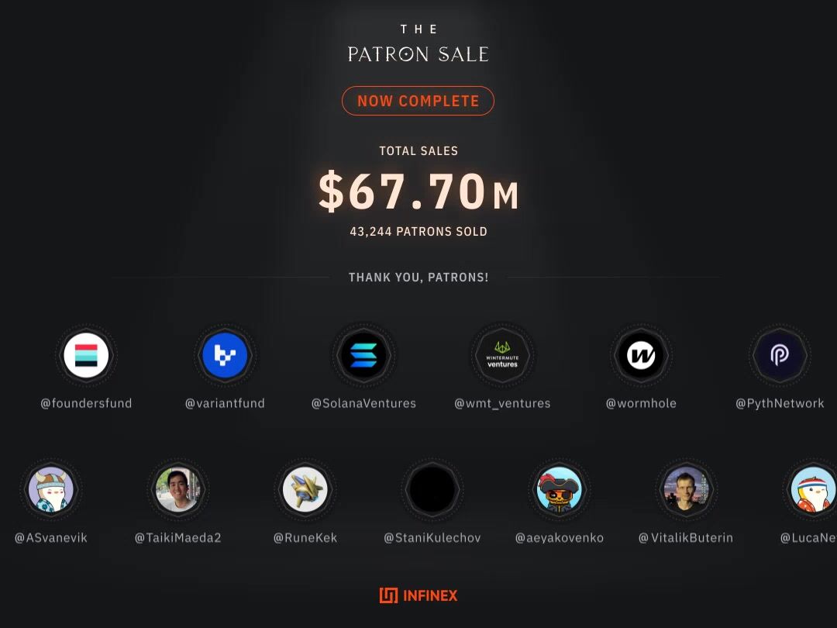Click the RuneKek starship avatar
837x628 pixels.
305,489
